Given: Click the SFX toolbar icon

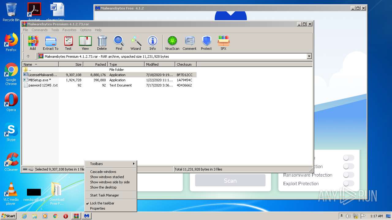Looking at the screenshot, I should 224,43.
